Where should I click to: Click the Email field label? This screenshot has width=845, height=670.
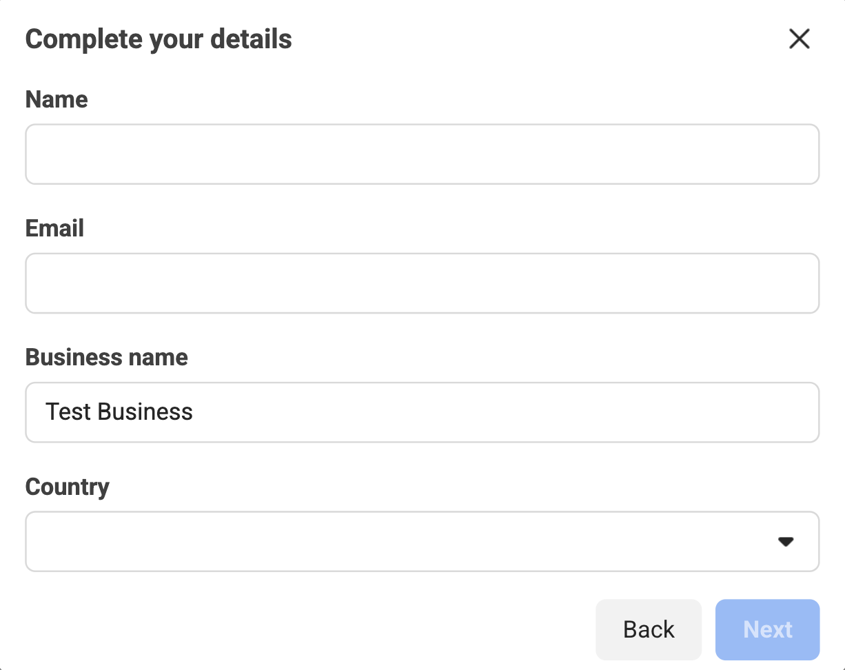coord(54,228)
